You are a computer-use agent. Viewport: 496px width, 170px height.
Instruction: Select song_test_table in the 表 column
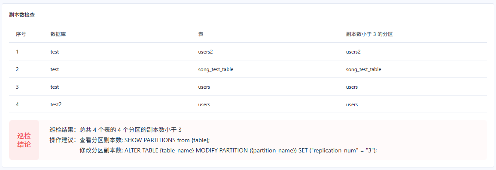pos(216,69)
